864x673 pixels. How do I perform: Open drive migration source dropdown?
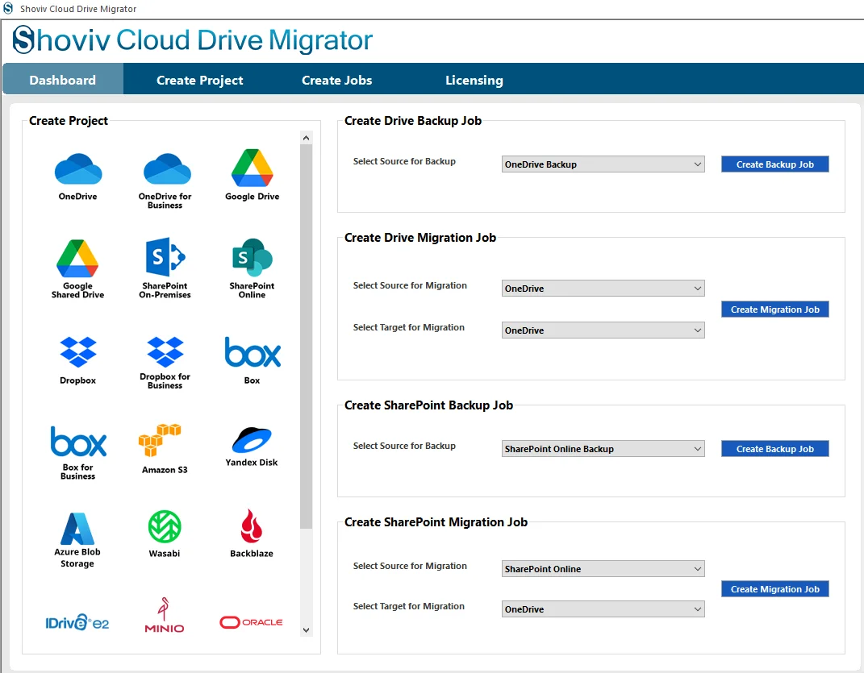[x=603, y=288]
